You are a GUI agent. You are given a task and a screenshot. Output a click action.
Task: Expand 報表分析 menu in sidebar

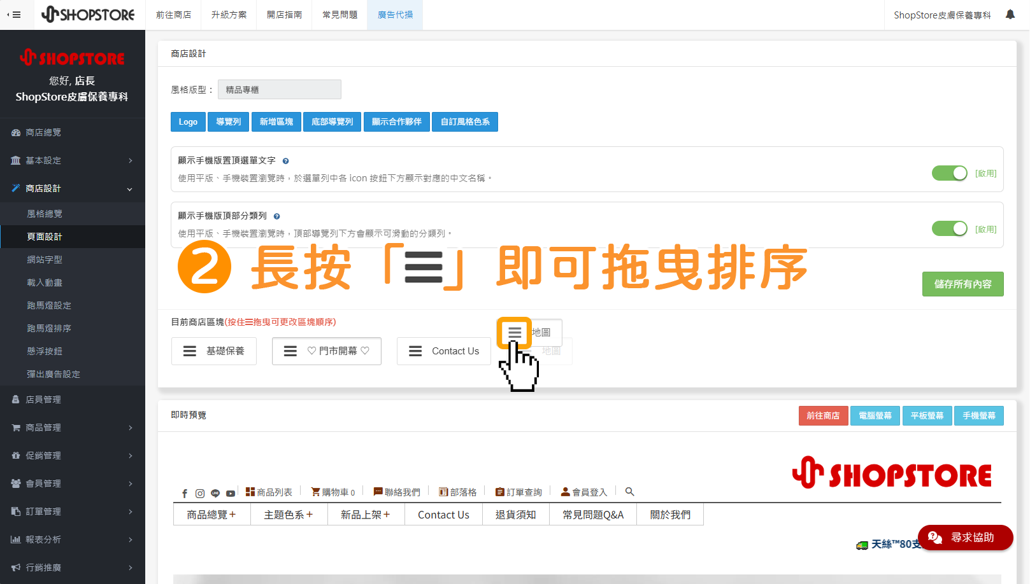click(x=73, y=539)
